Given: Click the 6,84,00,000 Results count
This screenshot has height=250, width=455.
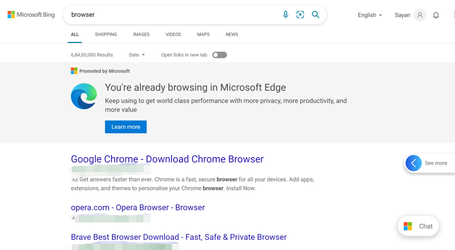Looking at the screenshot, I should 92,55.
